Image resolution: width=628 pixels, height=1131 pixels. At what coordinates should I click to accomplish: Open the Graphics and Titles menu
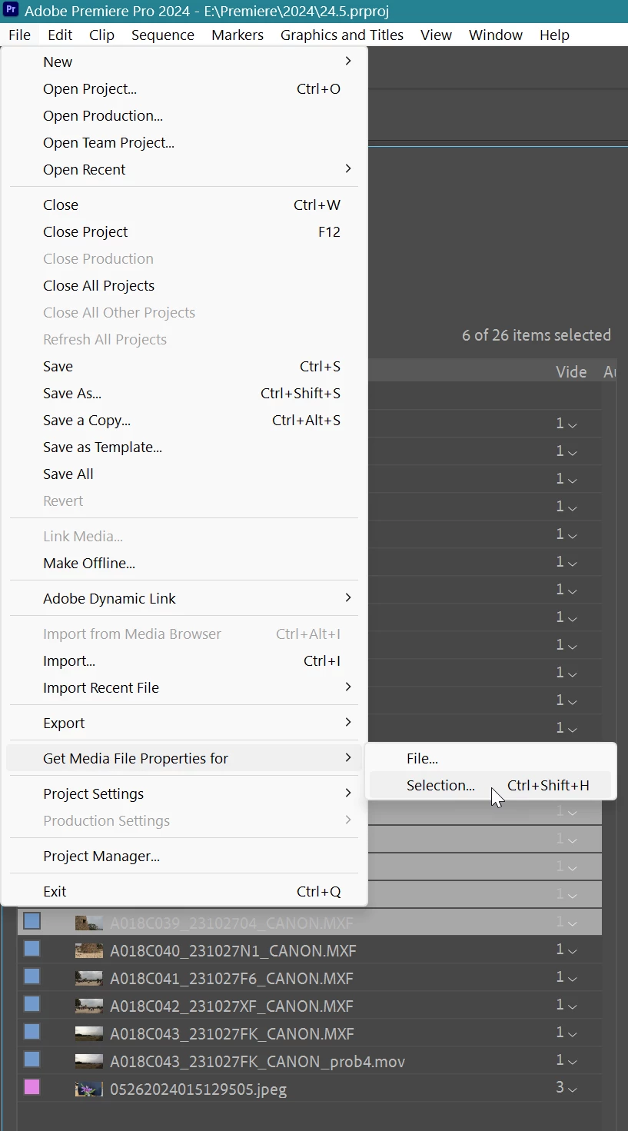(x=342, y=35)
